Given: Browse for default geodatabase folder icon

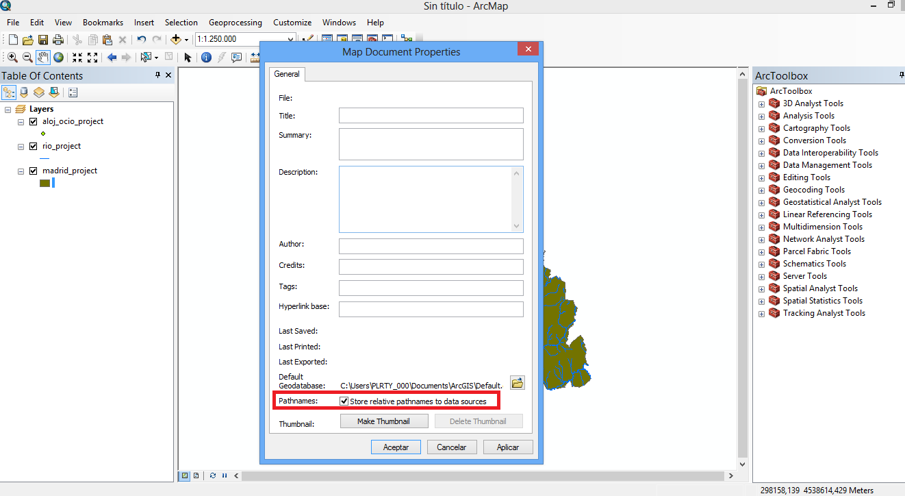Looking at the screenshot, I should pyautogui.click(x=518, y=382).
